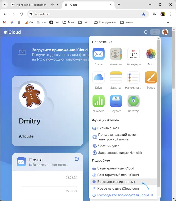
Task: Open the Инструменты bookmarks folder
Action: point(105,22)
